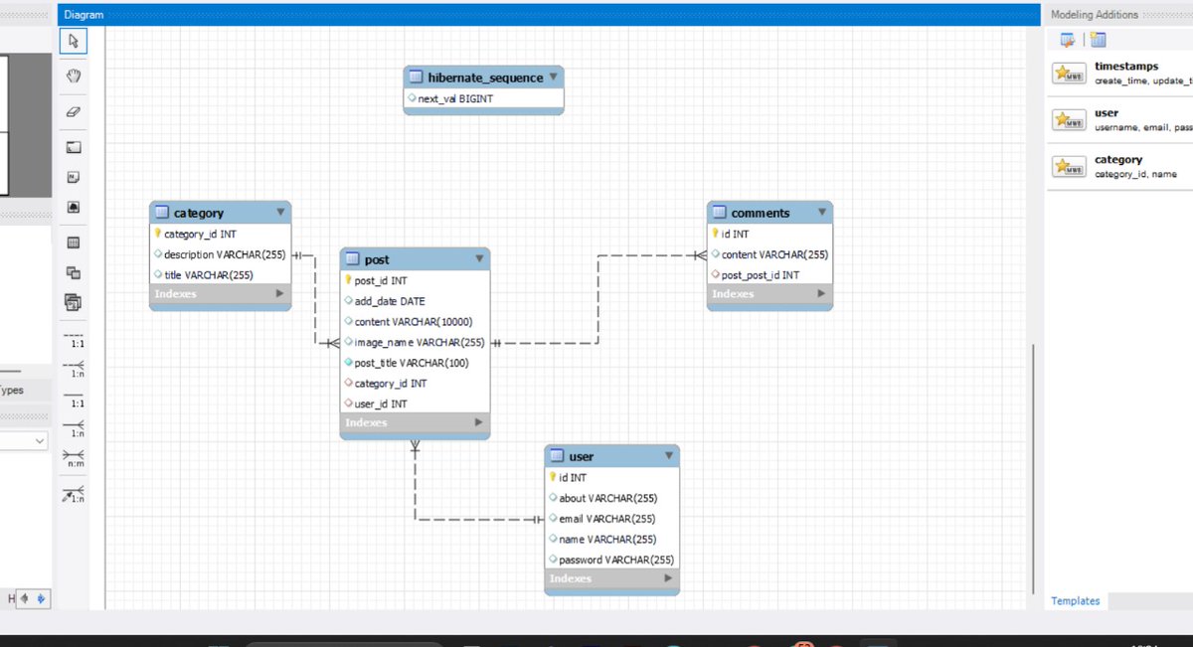Viewport: 1193px width, 647px height.
Task: Select the new table tool
Action: click(x=74, y=243)
